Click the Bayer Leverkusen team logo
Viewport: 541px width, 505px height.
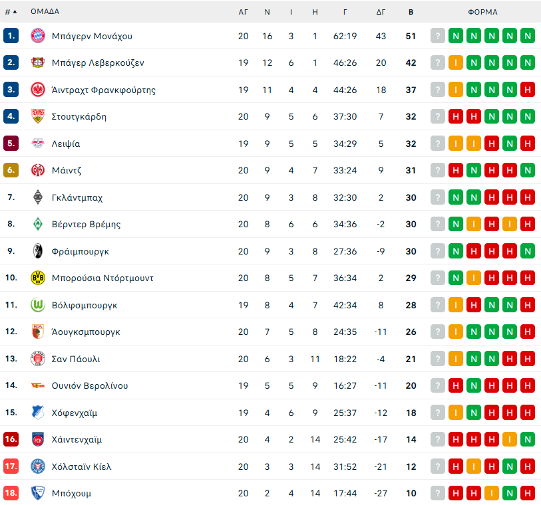coord(37,63)
